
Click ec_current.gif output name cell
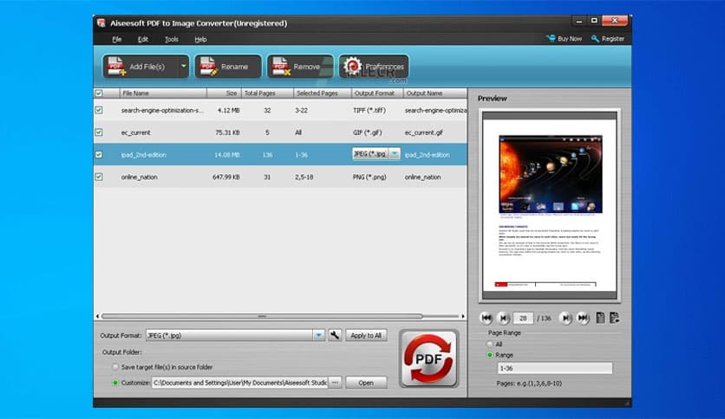tap(423, 132)
